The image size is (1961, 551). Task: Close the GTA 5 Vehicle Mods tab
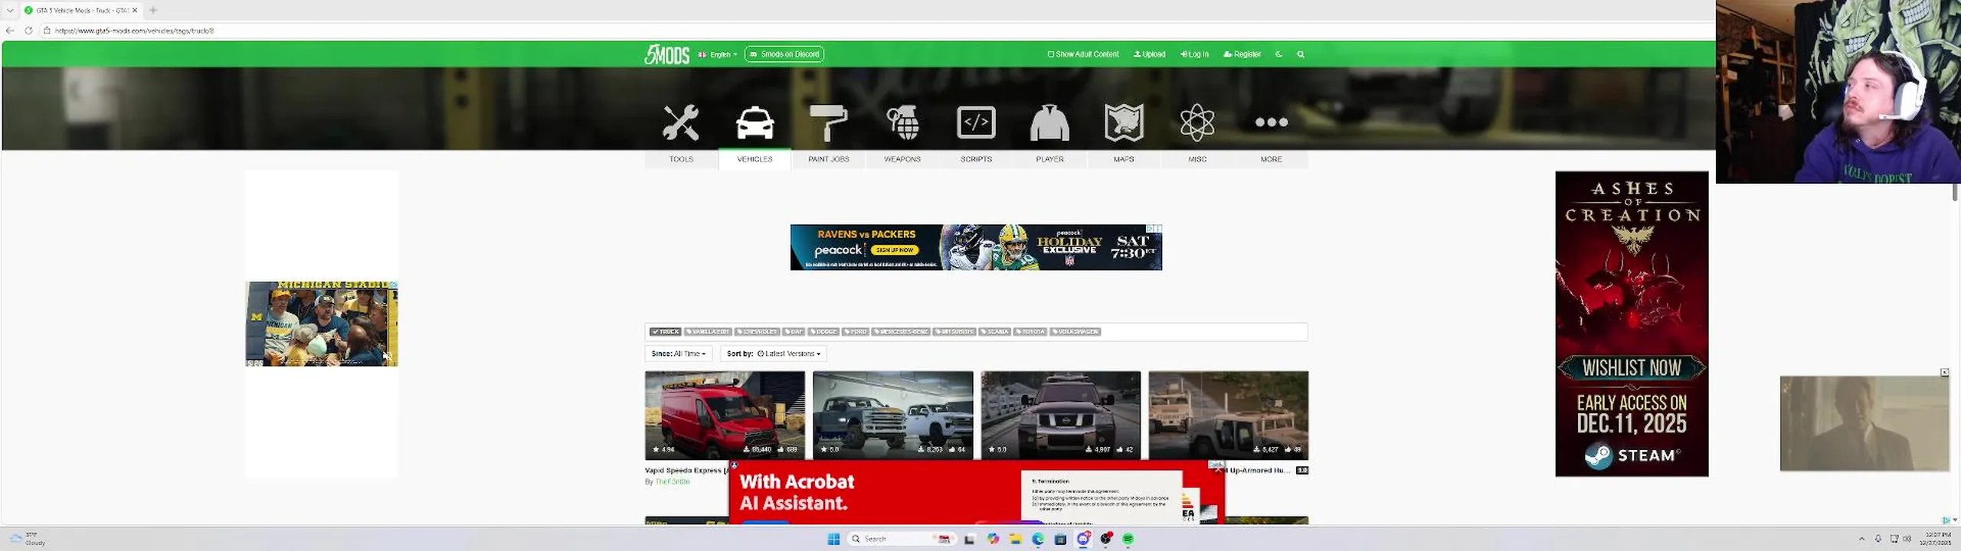135,10
